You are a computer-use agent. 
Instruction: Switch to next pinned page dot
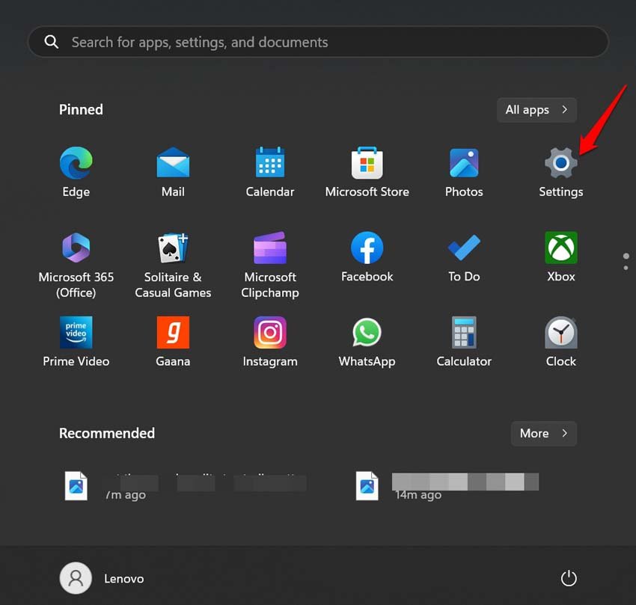(x=626, y=268)
